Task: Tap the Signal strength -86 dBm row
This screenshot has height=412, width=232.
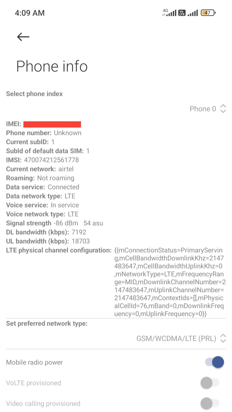Action: click(x=54, y=223)
